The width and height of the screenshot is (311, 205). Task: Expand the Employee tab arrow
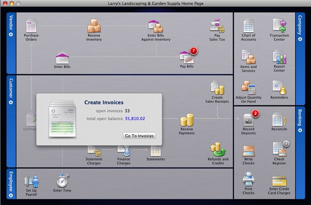[11, 195]
